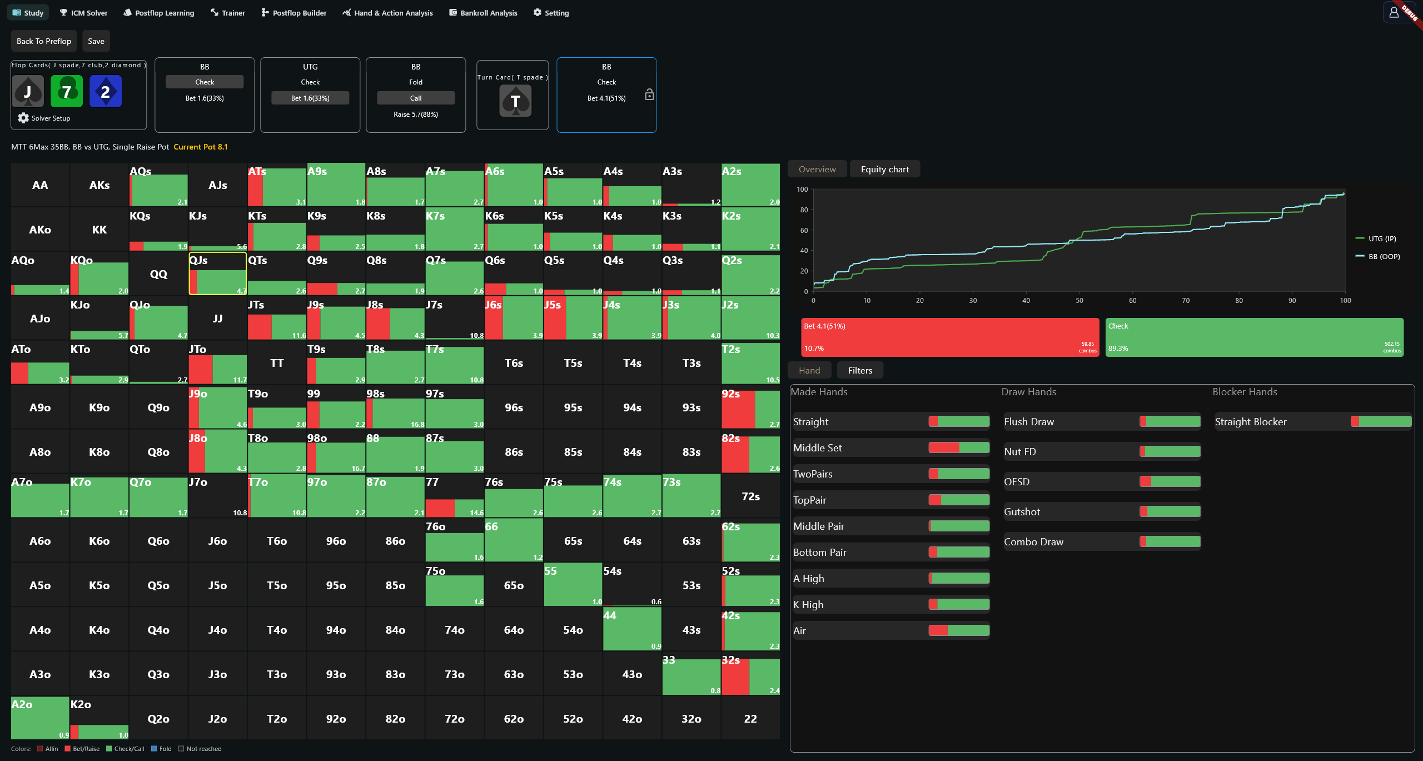
Task: Select the 77 hand cell
Action: pyautogui.click(x=454, y=496)
